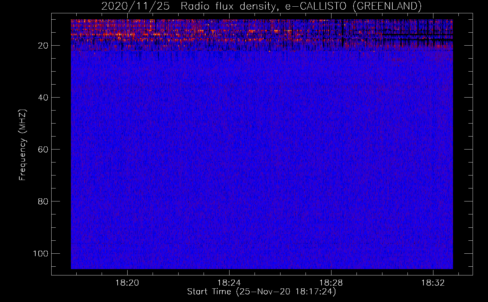Screen dimensions: 488x302
Task: Select the 18:24 time axis label
Action: pyautogui.click(x=229, y=283)
